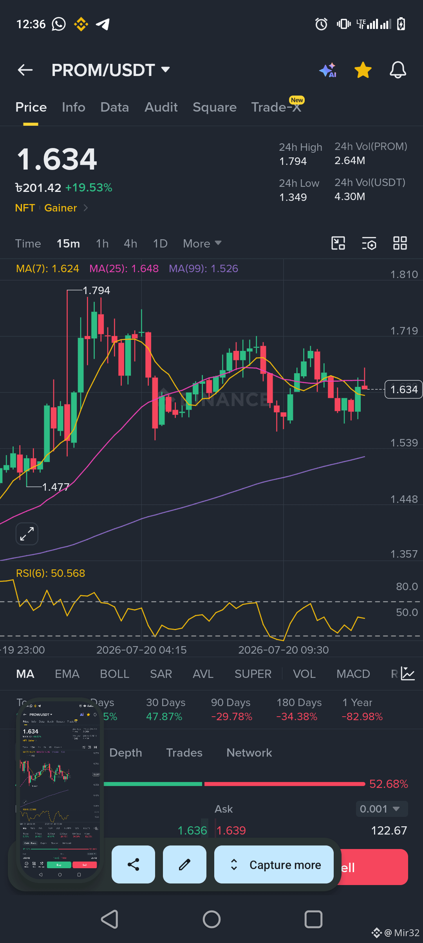Tap the Binance notification icon in status bar
423x943 pixels.
81,24
